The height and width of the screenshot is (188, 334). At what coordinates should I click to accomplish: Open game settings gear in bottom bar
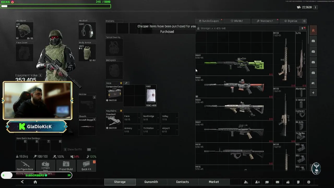309,182
